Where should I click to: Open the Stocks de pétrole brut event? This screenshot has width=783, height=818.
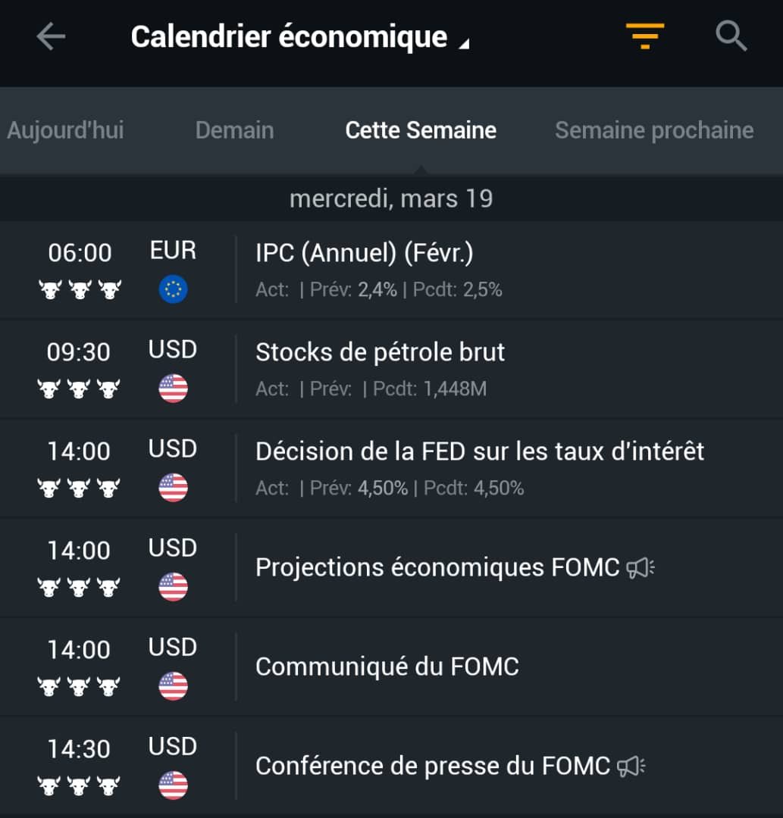pyautogui.click(x=391, y=368)
